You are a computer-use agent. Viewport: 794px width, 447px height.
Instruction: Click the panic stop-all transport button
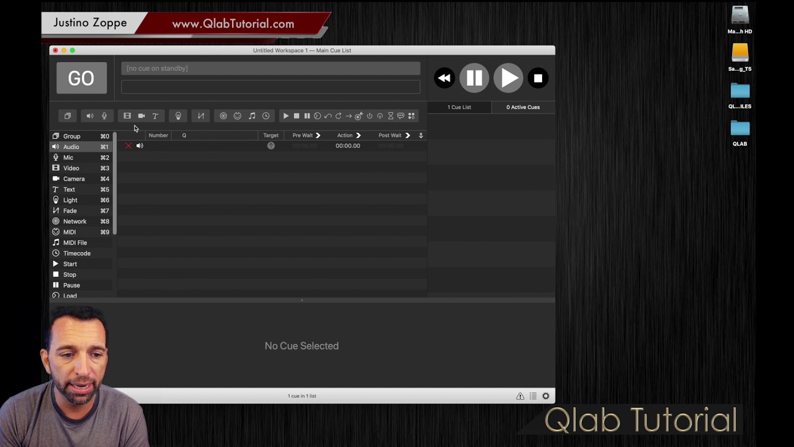[x=538, y=78]
